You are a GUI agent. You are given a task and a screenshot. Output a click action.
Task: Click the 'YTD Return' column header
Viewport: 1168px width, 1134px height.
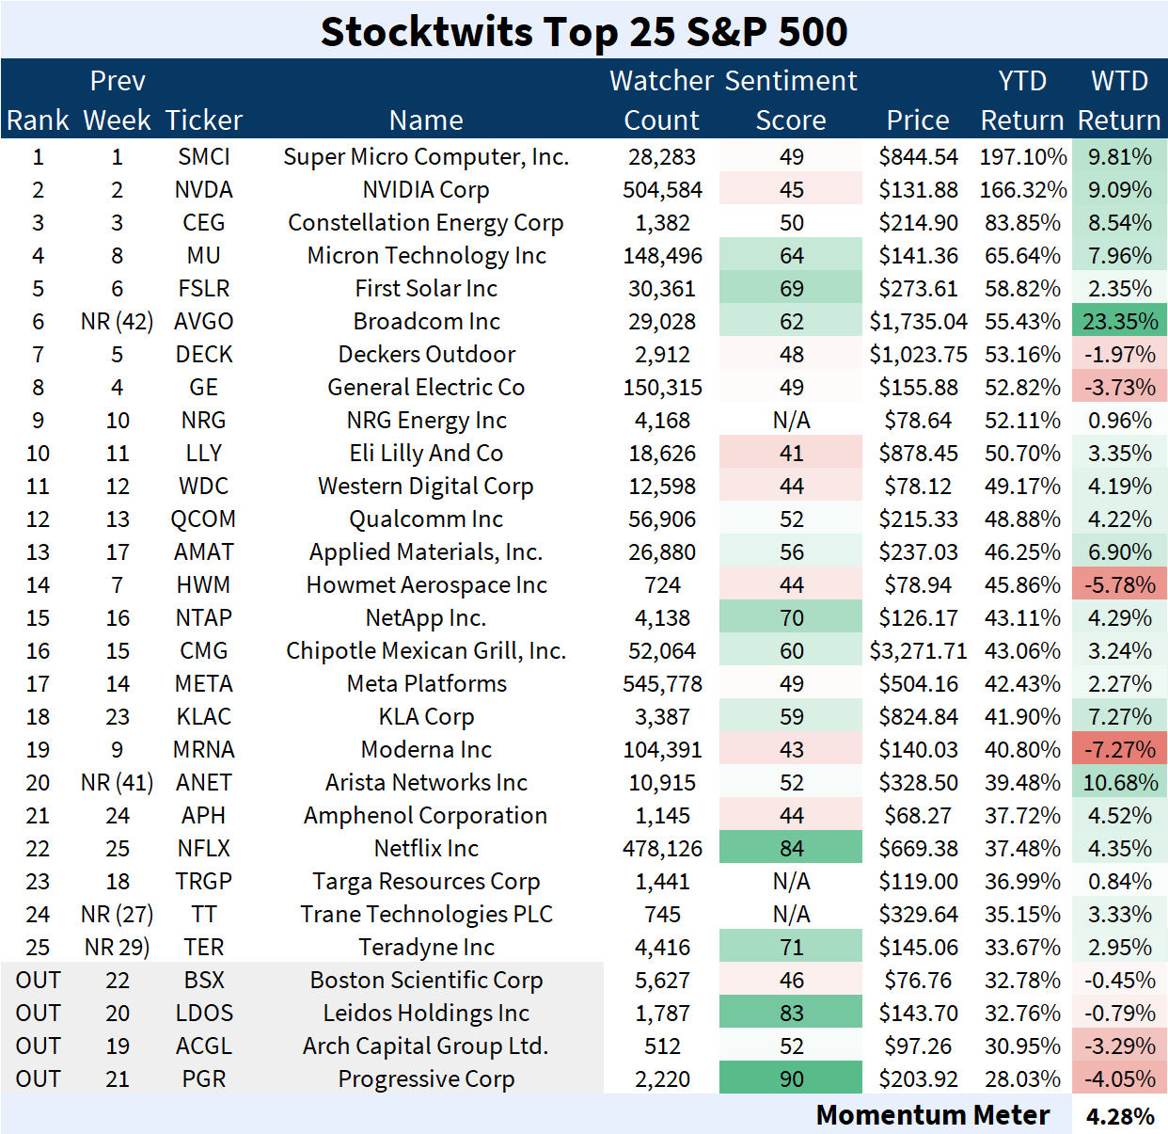[x=1022, y=100]
